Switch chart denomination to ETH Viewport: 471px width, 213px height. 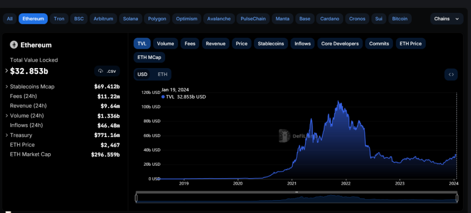pyautogui.click(x=162, y=74)
